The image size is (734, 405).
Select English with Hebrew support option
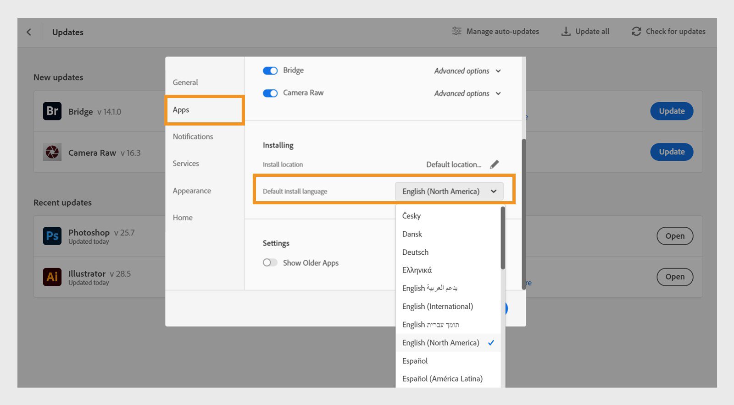click(448, 324)
